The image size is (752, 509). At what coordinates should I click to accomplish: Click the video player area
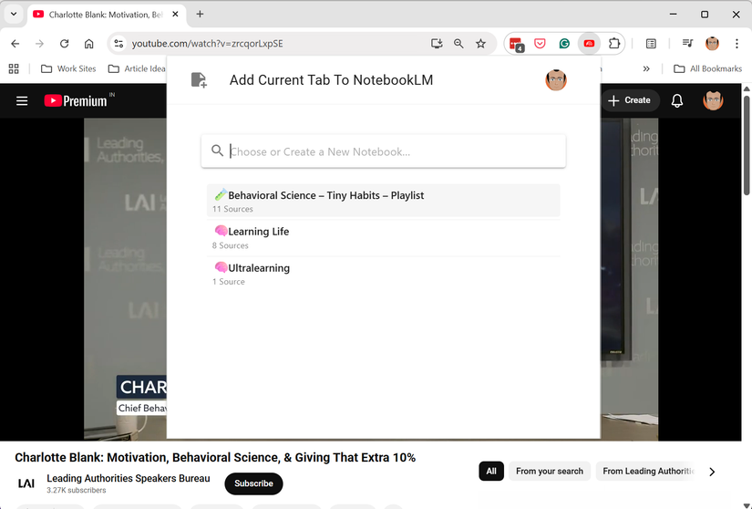click(x=126, y=278)
